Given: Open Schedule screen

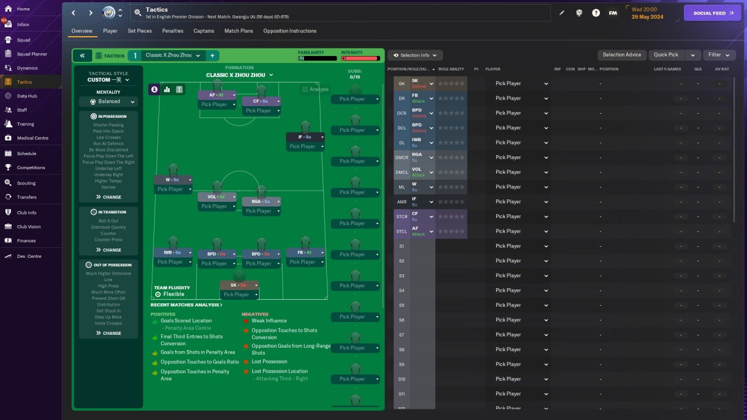Looking at the screenshot, I should (26, 154).
